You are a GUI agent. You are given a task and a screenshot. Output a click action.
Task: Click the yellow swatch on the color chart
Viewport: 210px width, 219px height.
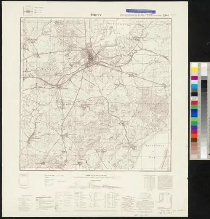[194, 70]
